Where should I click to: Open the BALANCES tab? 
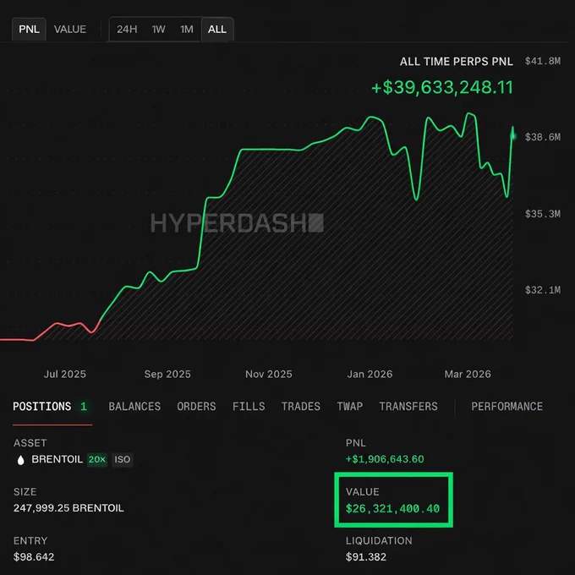click(x=134, y=407)
